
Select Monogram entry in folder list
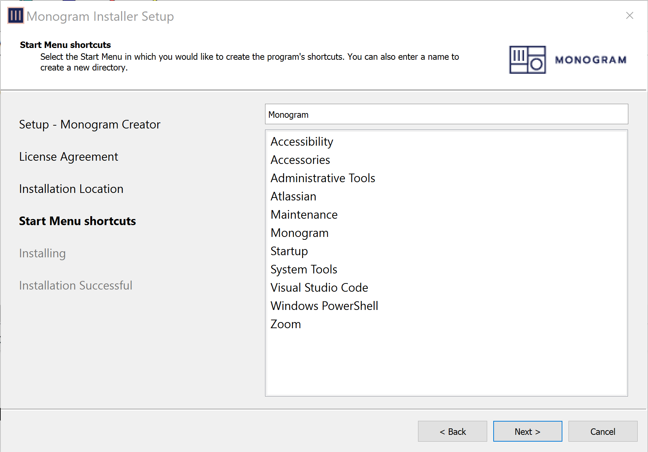[299, 233]
